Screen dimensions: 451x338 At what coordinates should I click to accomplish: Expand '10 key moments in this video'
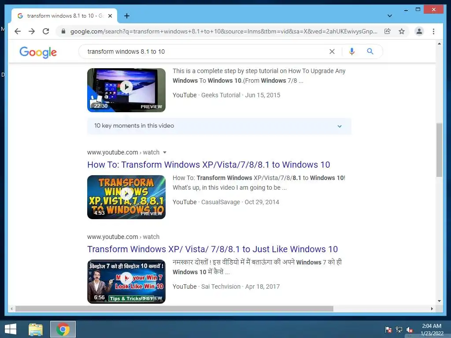coord(219,126)
